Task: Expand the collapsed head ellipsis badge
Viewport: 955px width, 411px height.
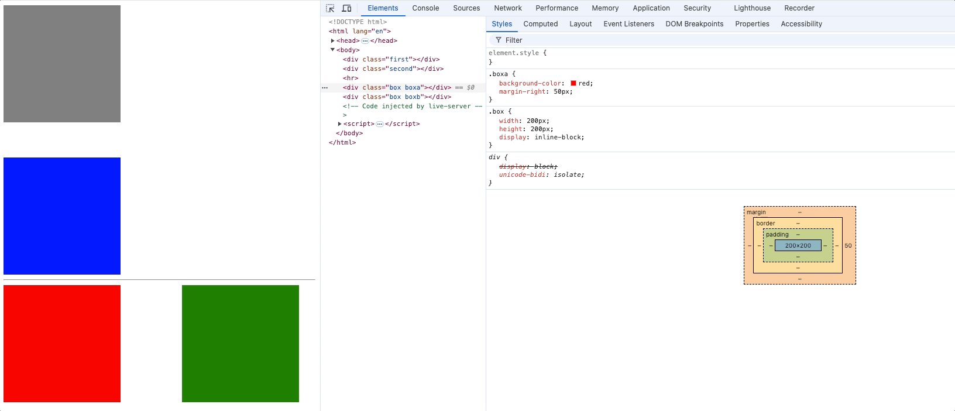Action: point(365,41)
